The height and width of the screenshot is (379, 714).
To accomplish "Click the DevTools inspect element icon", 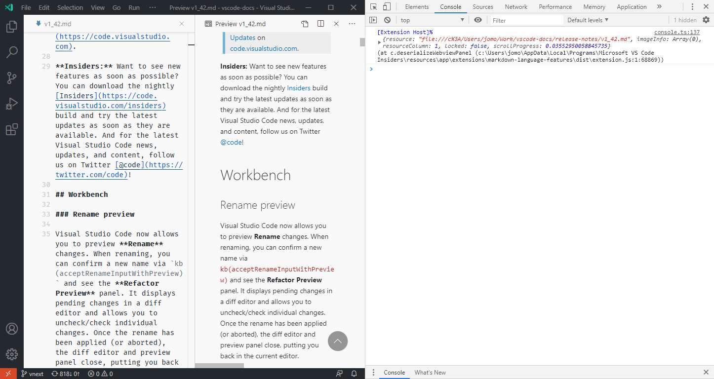I will pyautogui.click(x=373, y=6).
